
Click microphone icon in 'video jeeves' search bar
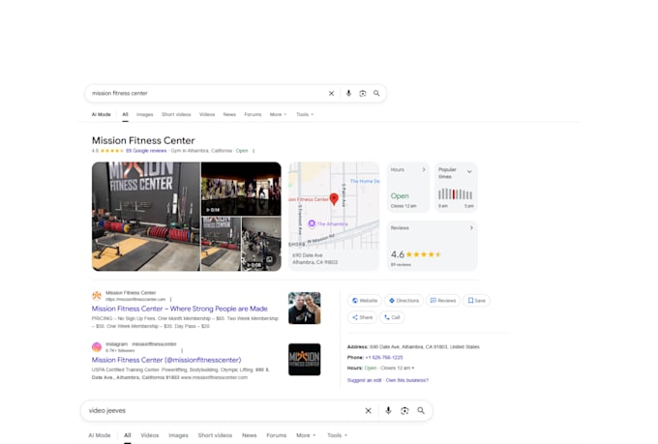[x=388, y=410]
